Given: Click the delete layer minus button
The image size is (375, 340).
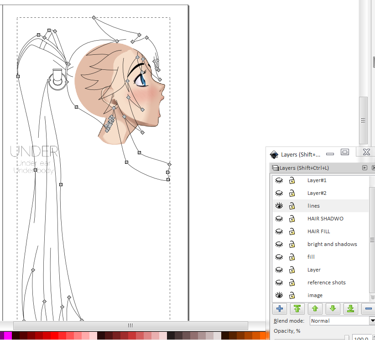Looking at the screenshot, I should point(369,309).
